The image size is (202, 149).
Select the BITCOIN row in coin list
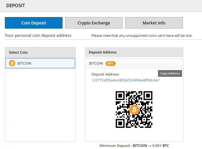coord(40,63)
